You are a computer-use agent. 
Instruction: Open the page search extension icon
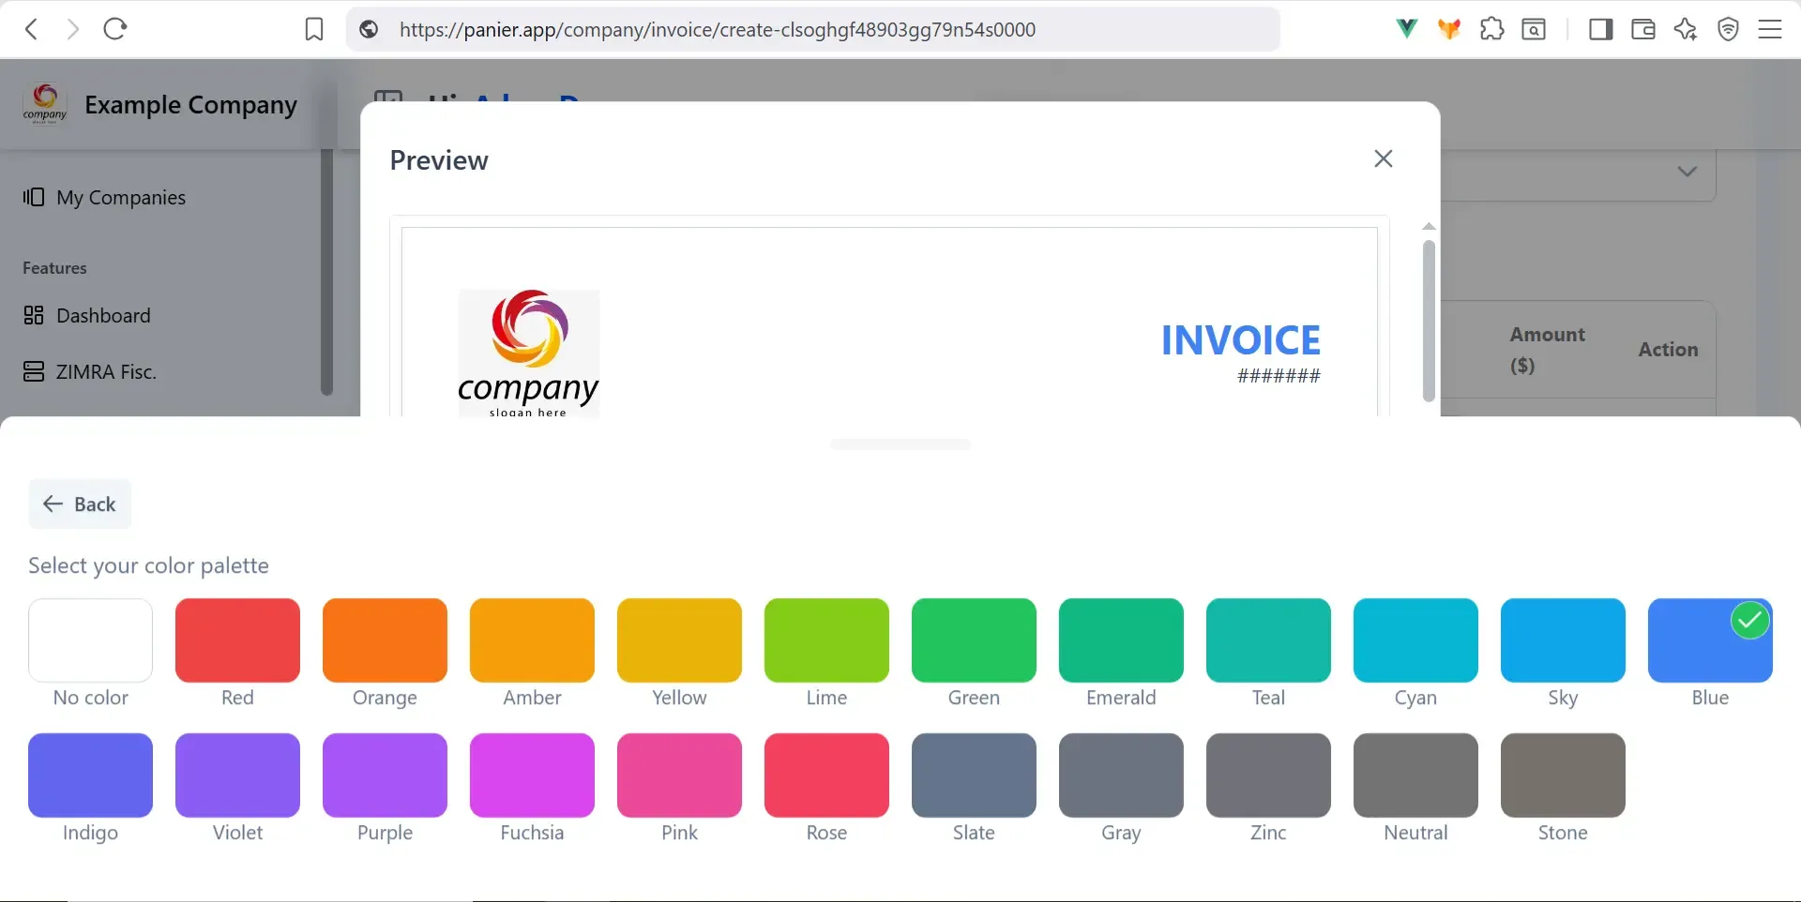pyautogui.click(x=1534, y=29)
